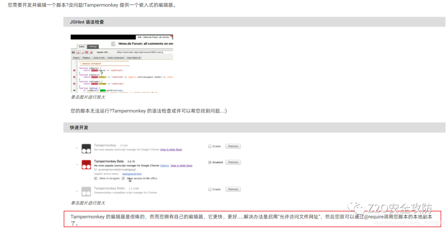This screenshot has width=447, height=228.
Task: Switch to the Editor tab
Action: [82, 46]
